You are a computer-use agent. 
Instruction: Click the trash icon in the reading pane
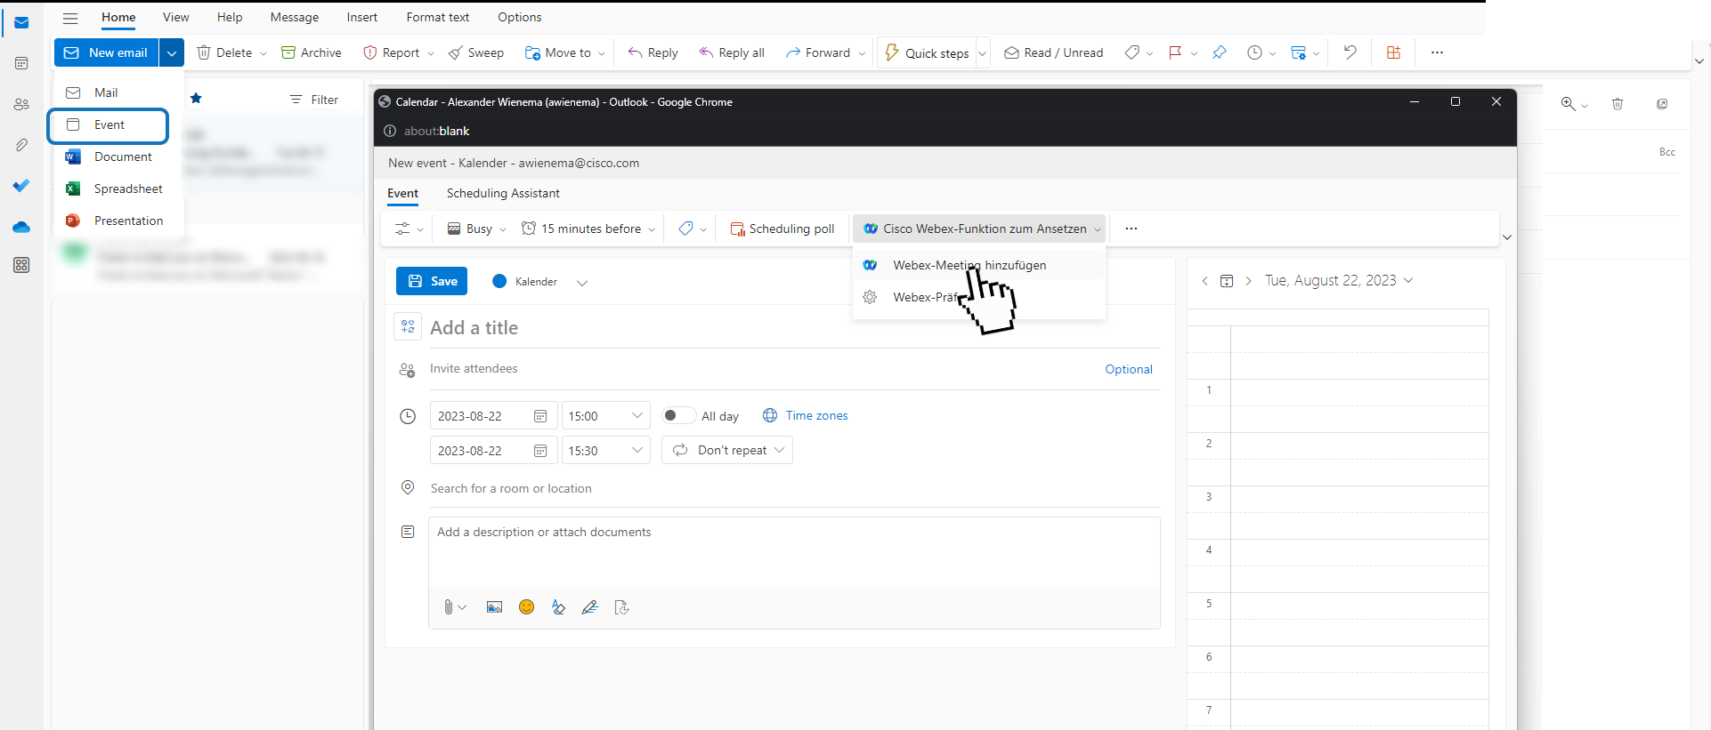click(1618, 104)
